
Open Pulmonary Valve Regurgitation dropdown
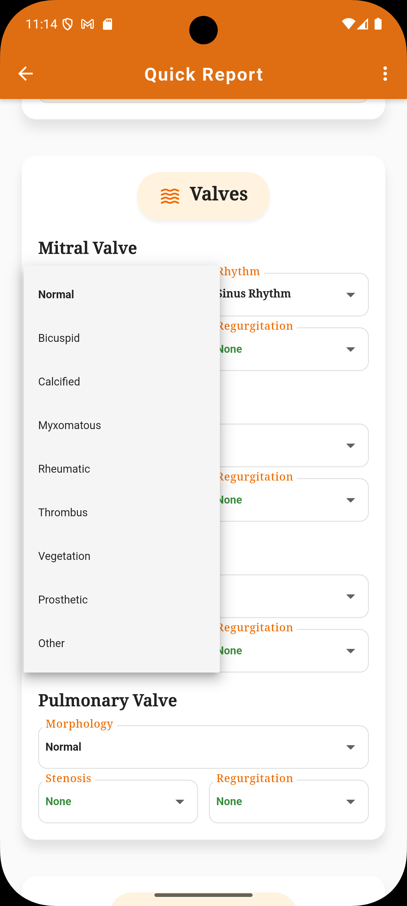[x=289, y=802]
